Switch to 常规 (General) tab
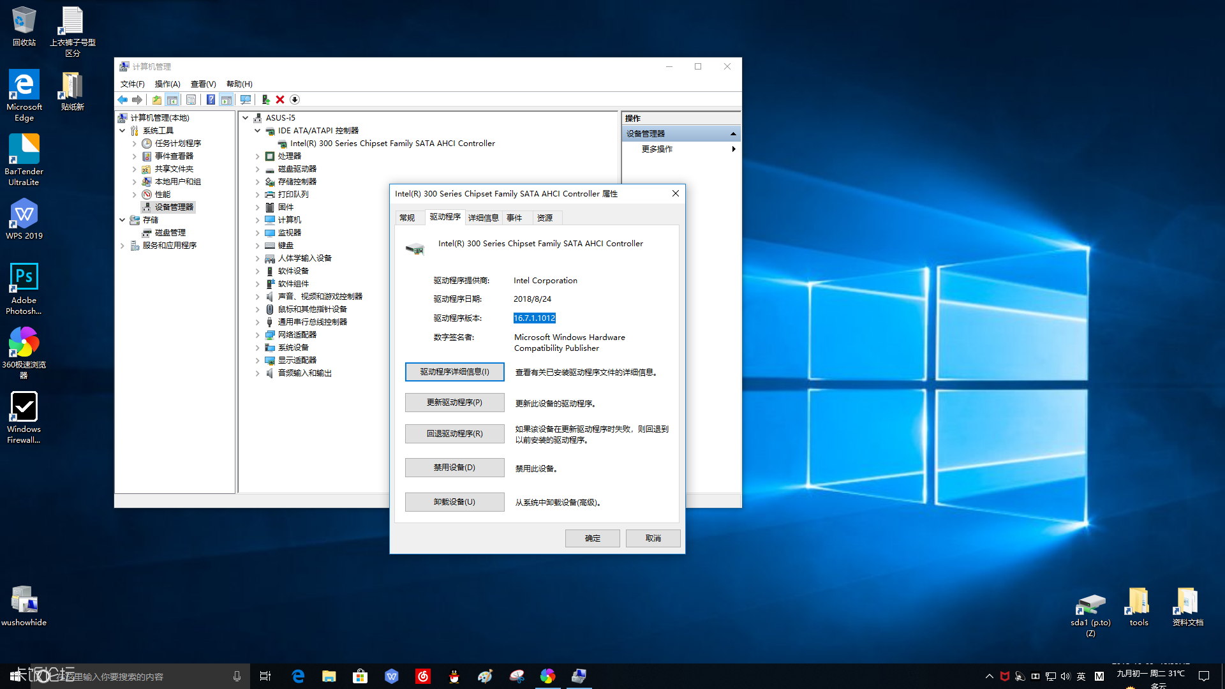The image size is (1225, 689). 407,218
